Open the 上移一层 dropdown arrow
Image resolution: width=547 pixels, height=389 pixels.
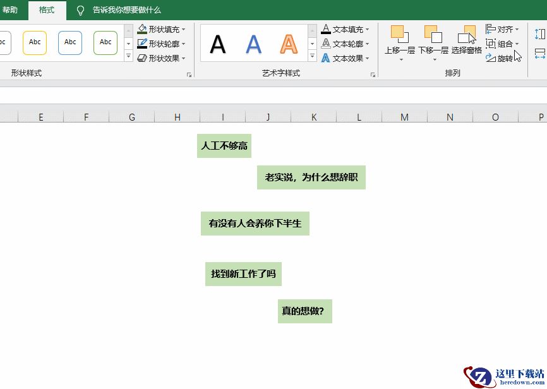pos(401,59)
